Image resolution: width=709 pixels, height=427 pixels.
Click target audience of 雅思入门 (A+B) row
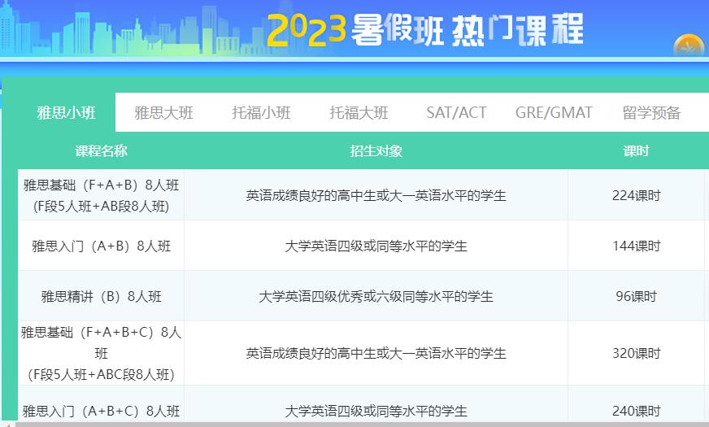pyautogui.click(x=376, y=246)
